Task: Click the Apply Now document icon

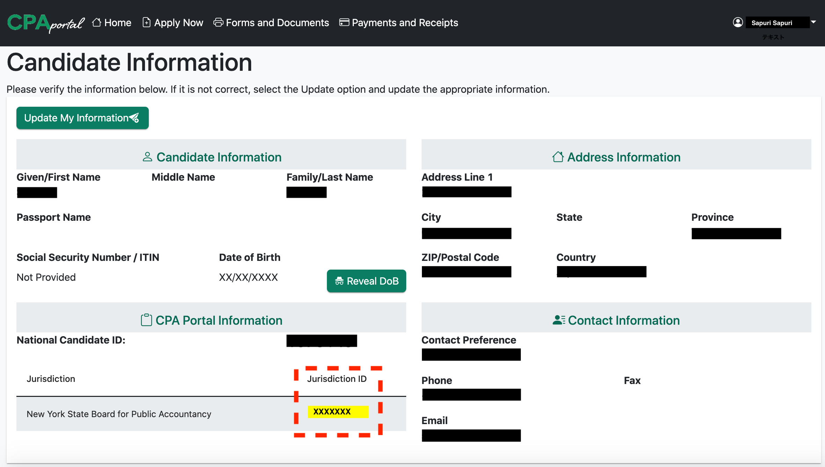Action: coord(146,23)
